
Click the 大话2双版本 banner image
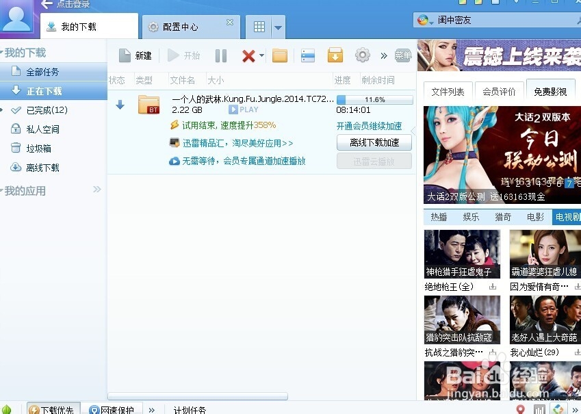coord(502,155)
